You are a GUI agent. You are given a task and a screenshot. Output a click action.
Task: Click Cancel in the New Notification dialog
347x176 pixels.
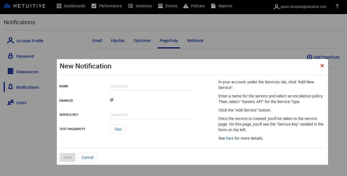pos(87,157)
